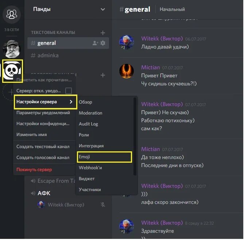This screenshot has height=240, width=244.
Task: Open invite icon on general channel
Action: click(95, 43)
